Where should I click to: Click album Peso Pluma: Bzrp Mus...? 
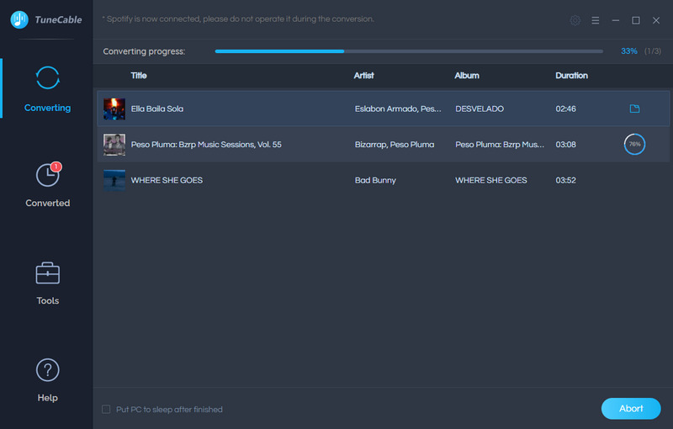click(500, 145)
